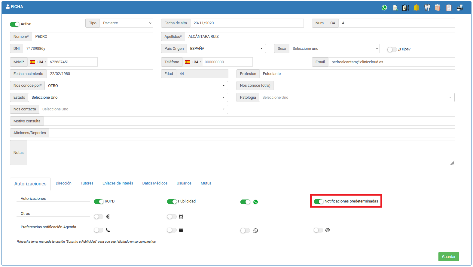
Task: Open the Patología dropdown
Action: (357, 97)
